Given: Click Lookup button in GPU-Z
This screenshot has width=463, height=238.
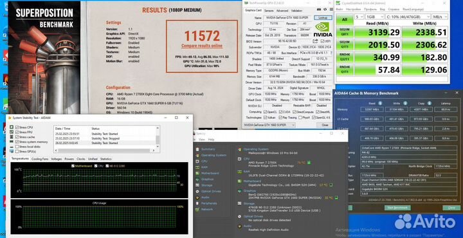Looking at the screenshot, I should coord(323,18).
